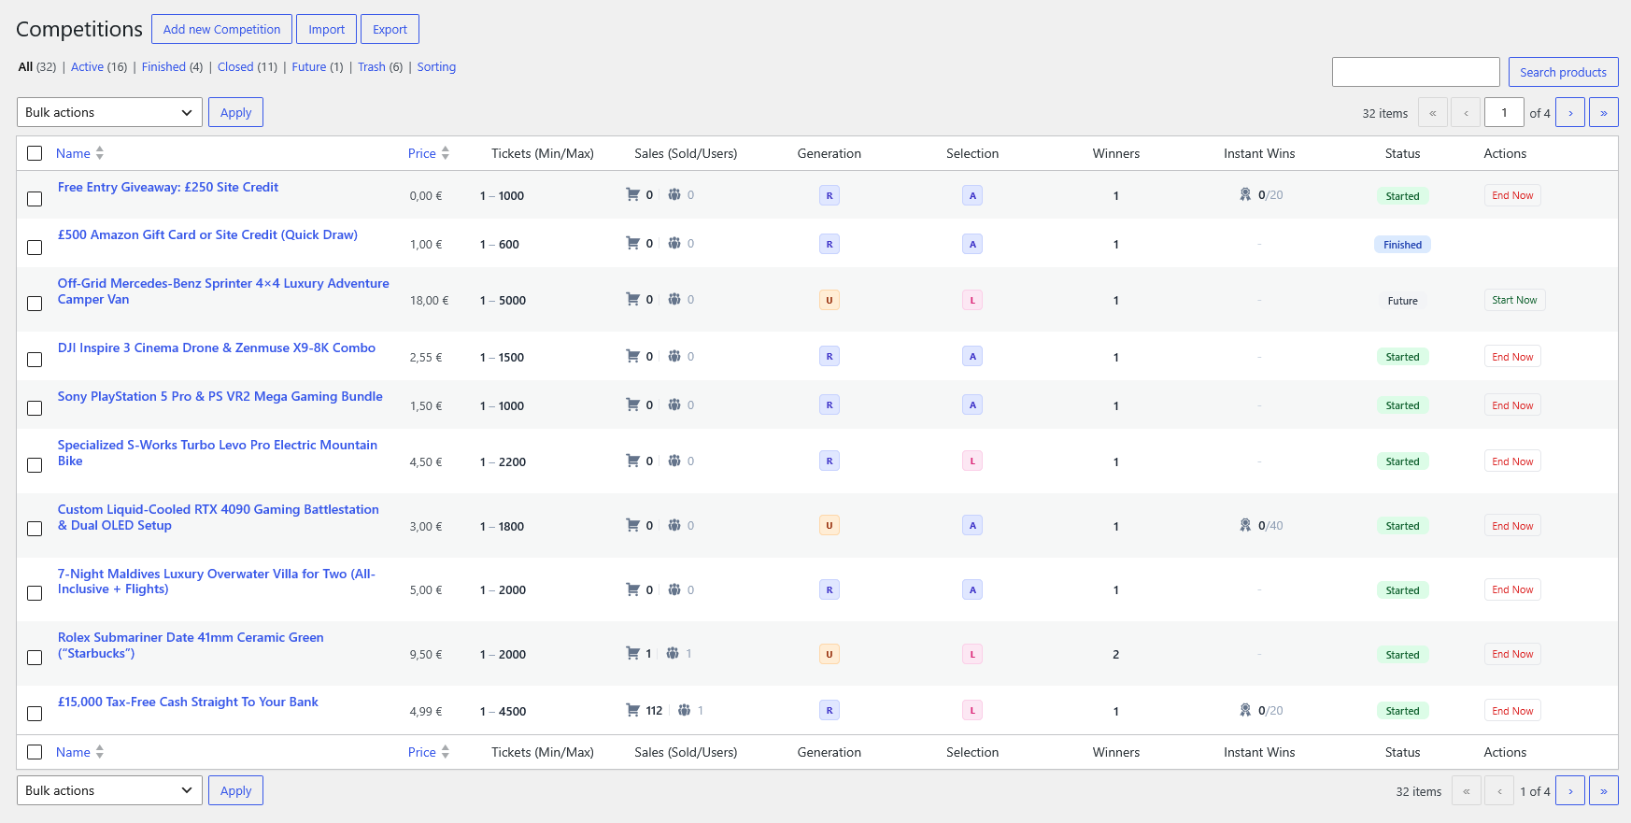Sort by the Name column in the header
The width and height of the screenshot is (1631, 823).
[x=79, y=153]
